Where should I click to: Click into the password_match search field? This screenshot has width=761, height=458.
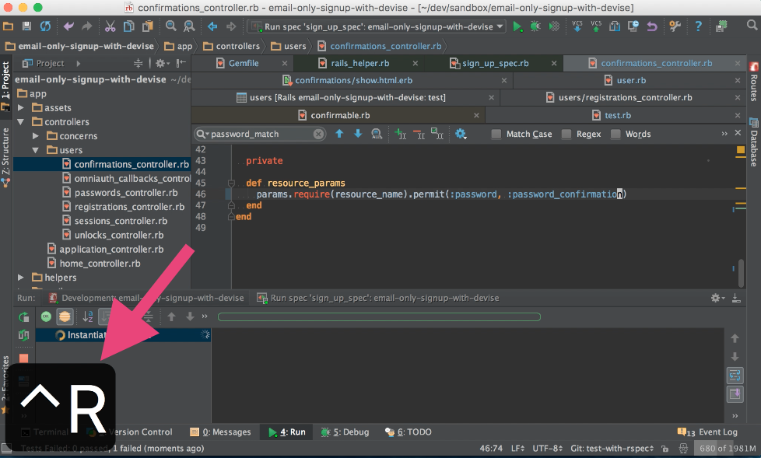tap(260, 134)
